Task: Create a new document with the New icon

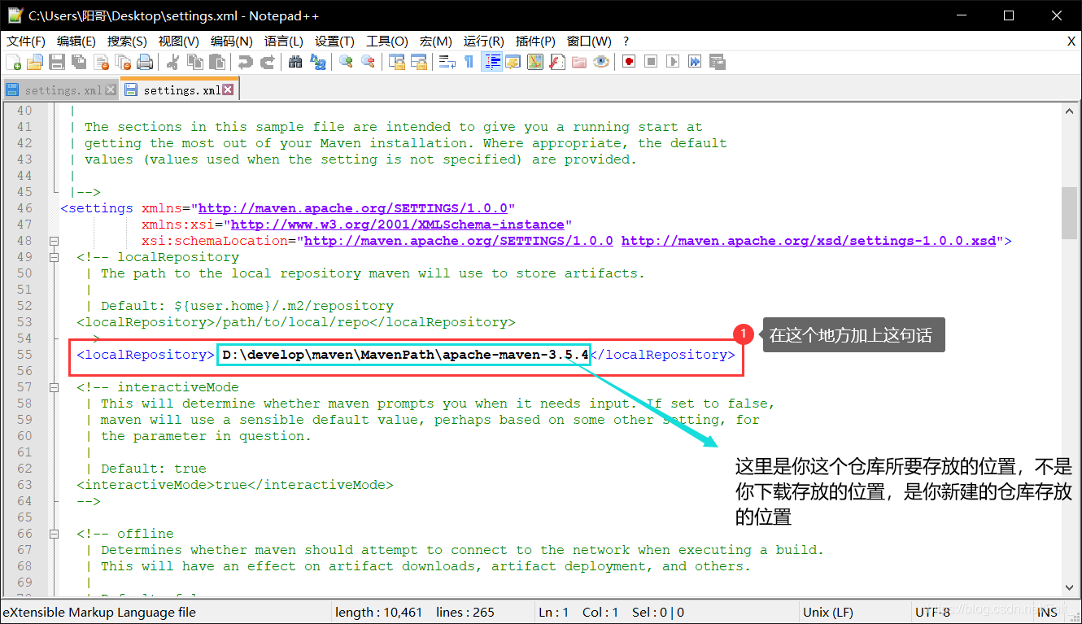Action: point(14,62)
